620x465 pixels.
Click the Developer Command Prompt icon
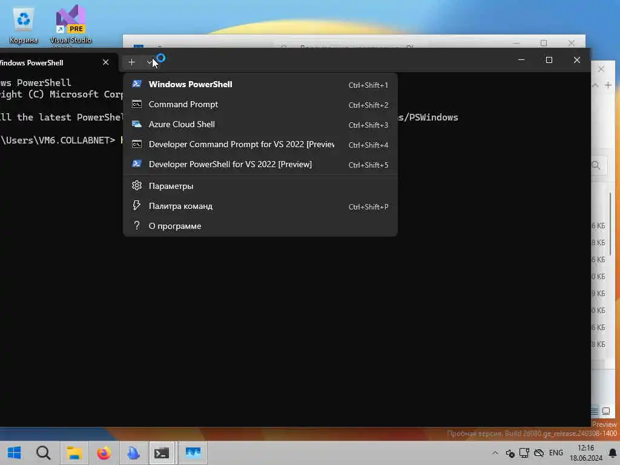[x=137, y=144]
